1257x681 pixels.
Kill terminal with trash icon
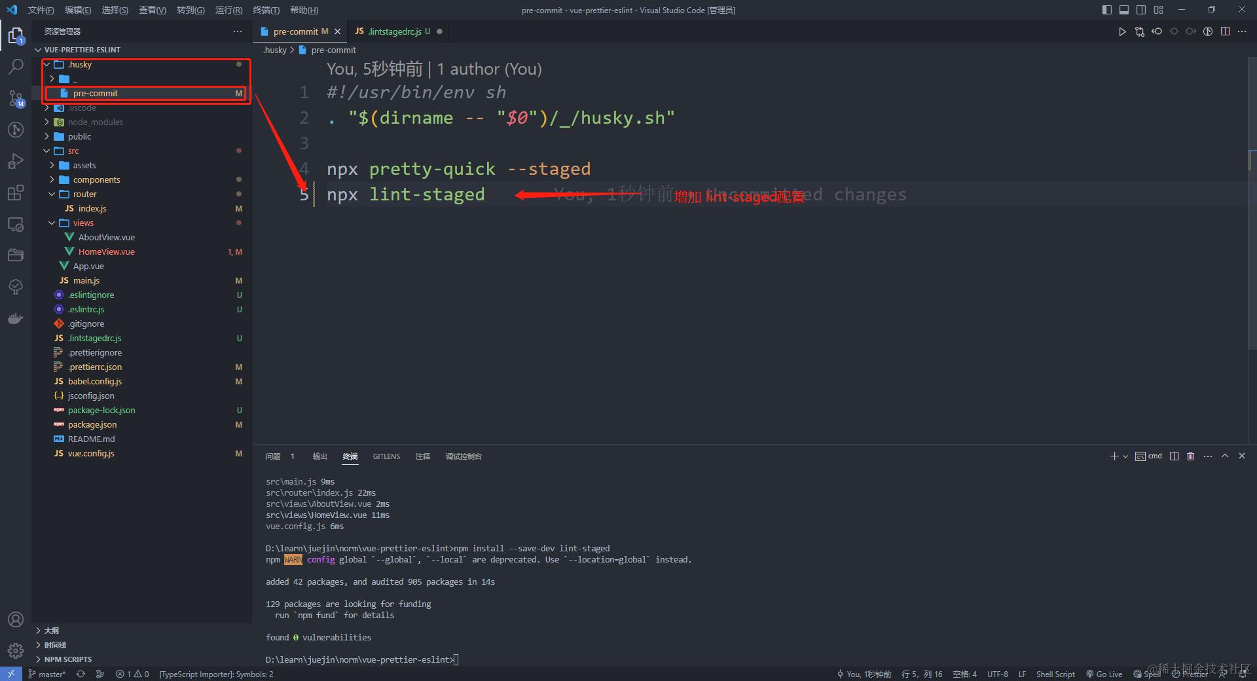(x=1191, y=456)
